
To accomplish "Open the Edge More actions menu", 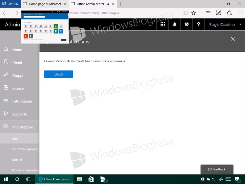I will point(240,13).
